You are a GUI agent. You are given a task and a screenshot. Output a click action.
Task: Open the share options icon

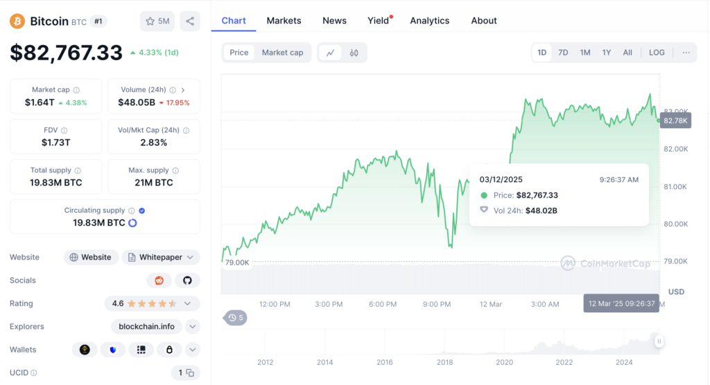tap(190, 21)
